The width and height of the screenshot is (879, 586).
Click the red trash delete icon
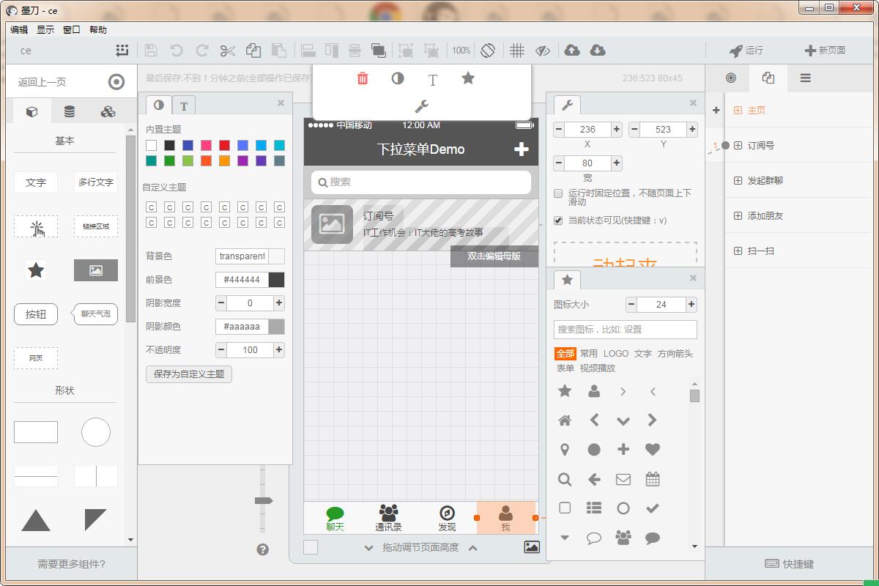[x=363, y=78]
